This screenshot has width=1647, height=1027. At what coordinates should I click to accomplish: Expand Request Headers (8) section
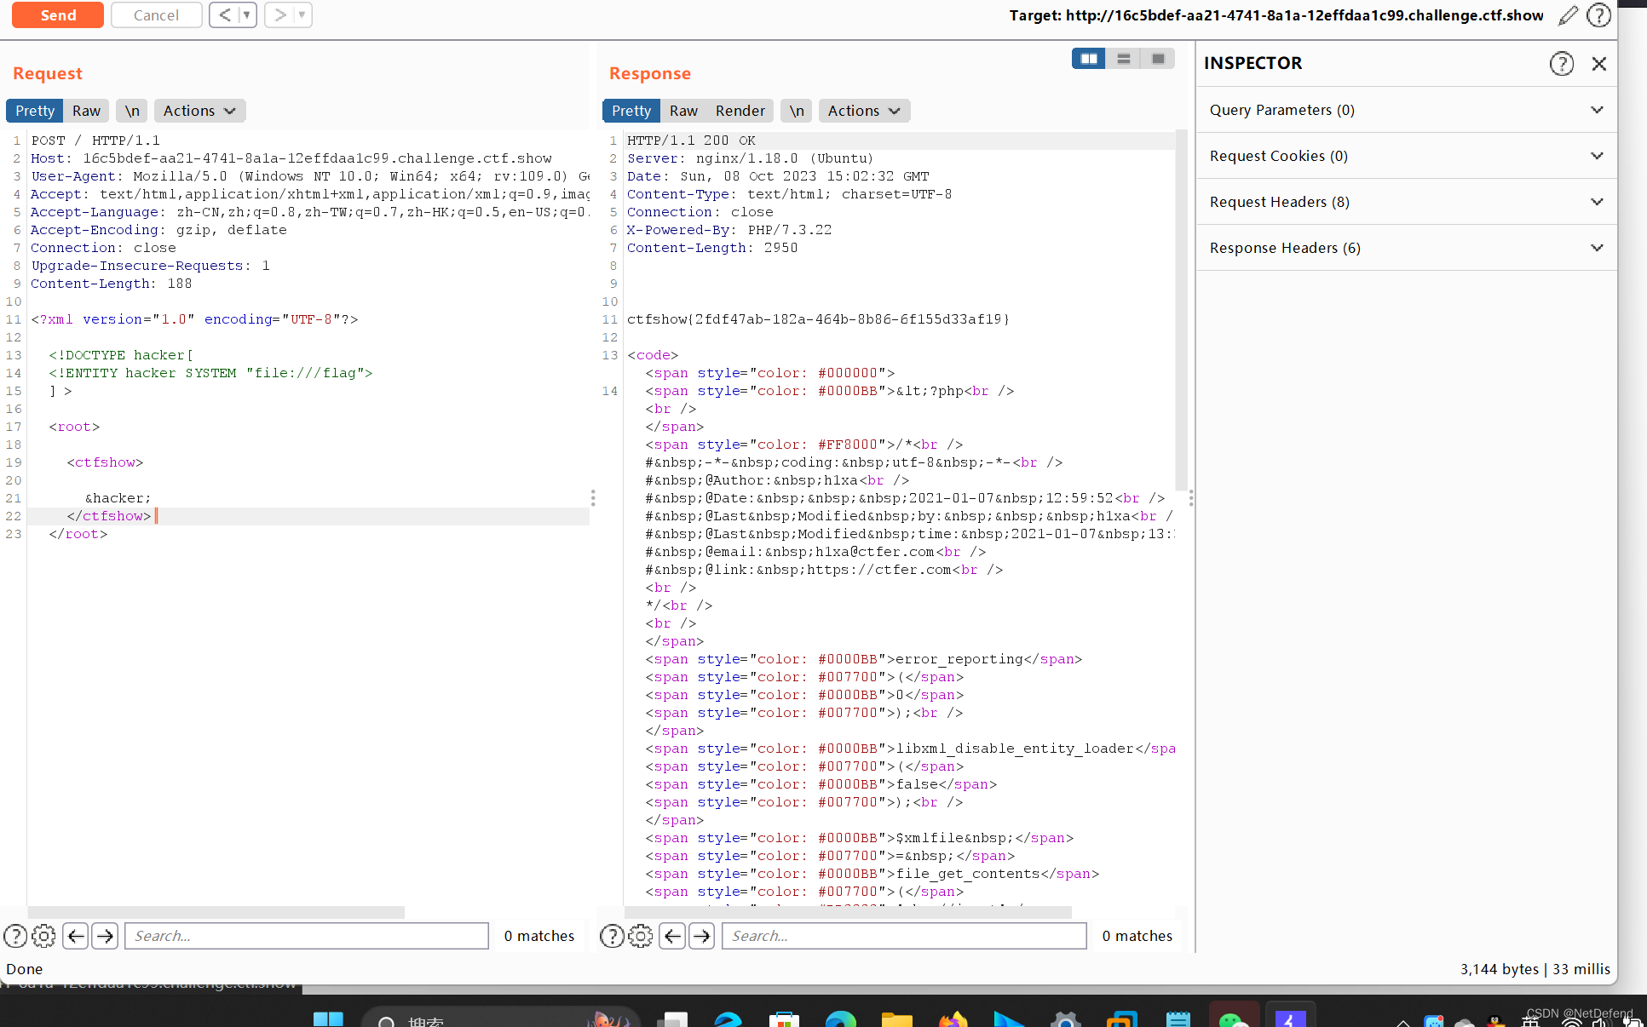pos(1406,202)
